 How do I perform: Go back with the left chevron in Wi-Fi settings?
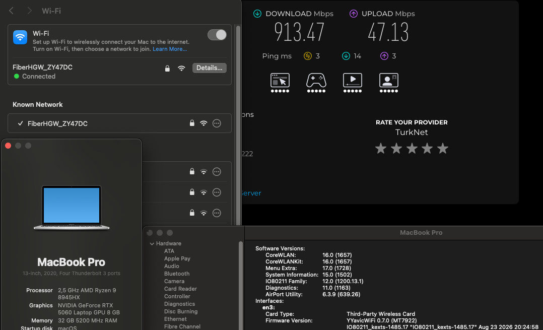pyautogui.click(x=12, y=11)
